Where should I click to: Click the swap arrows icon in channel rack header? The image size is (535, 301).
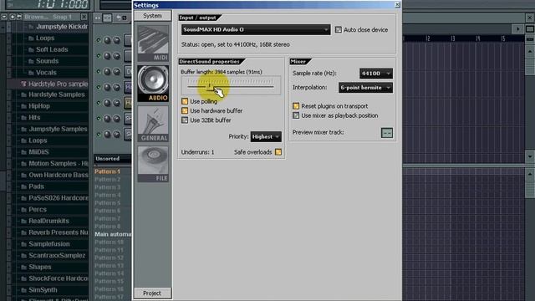coord(98,18)
